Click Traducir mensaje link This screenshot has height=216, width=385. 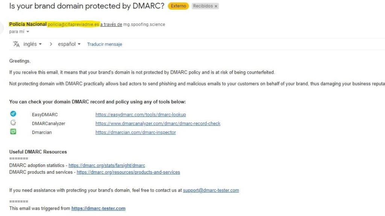(x=105, y=44)
